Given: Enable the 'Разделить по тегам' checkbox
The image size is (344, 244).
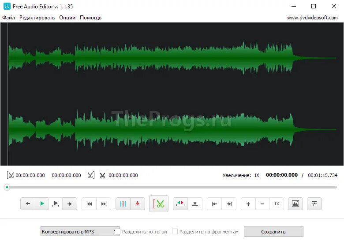Looking at the screenshot, I should (118, 231).
